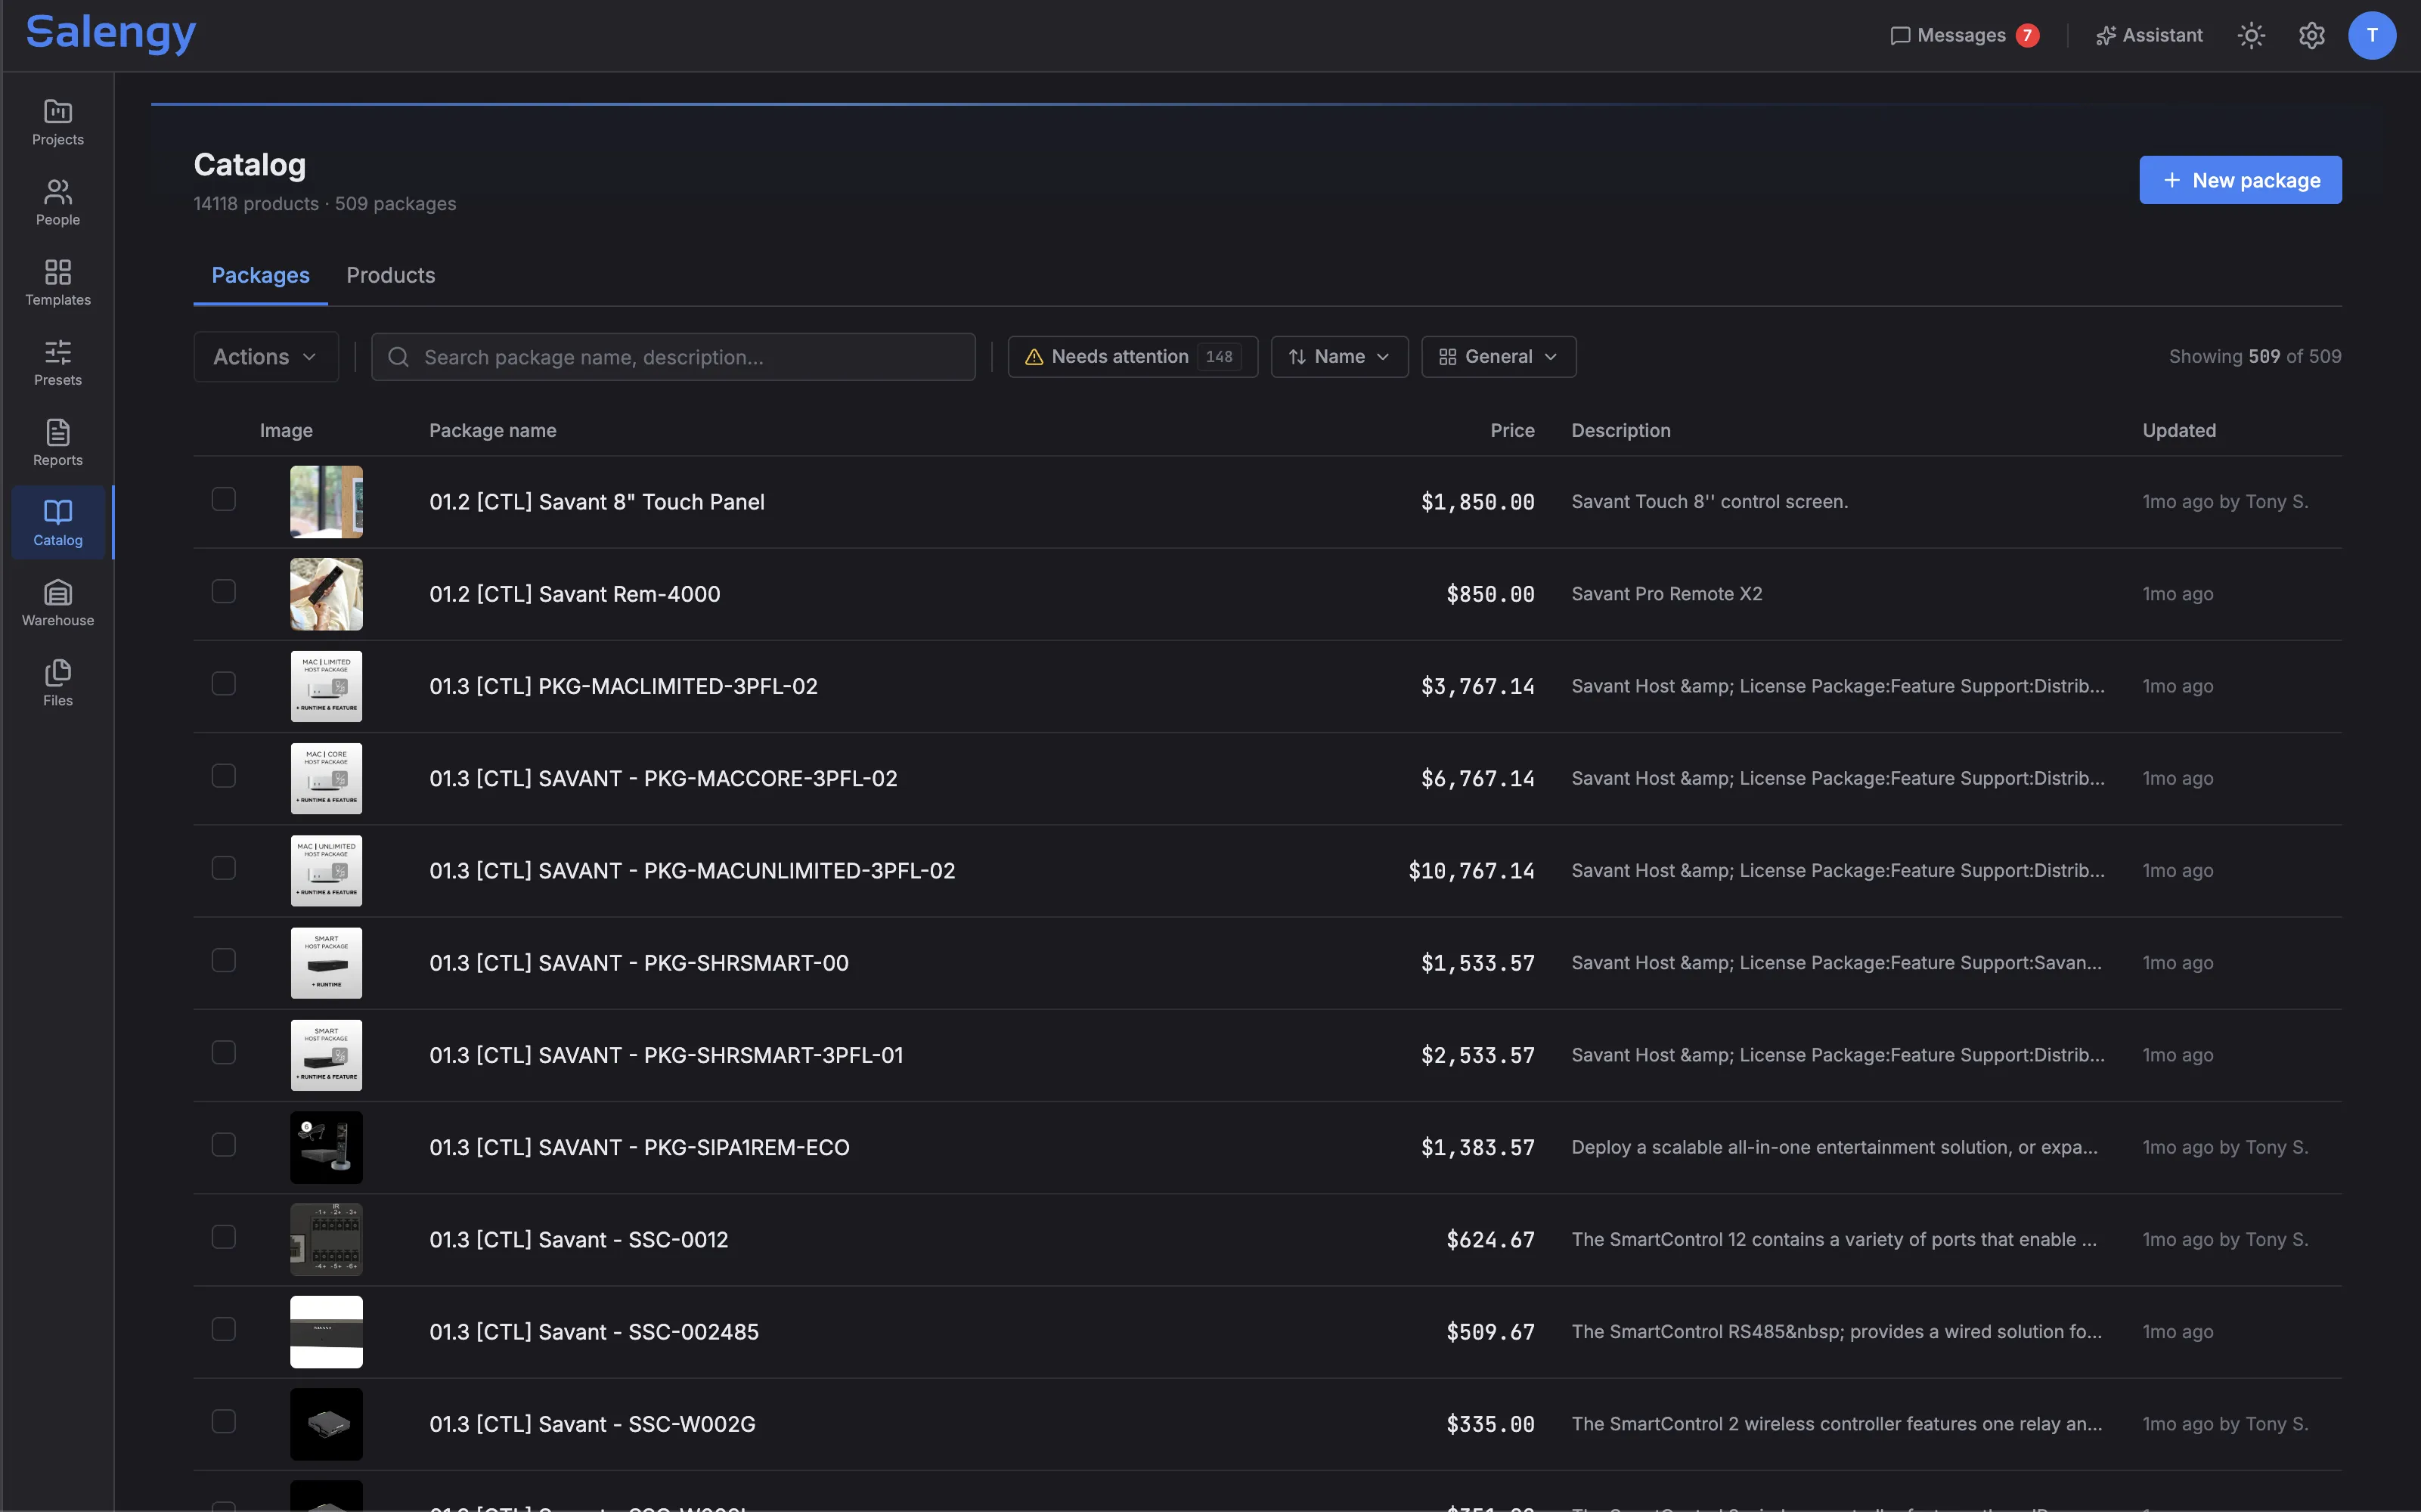Open the Messages inbox

(x=1963, y=36)
